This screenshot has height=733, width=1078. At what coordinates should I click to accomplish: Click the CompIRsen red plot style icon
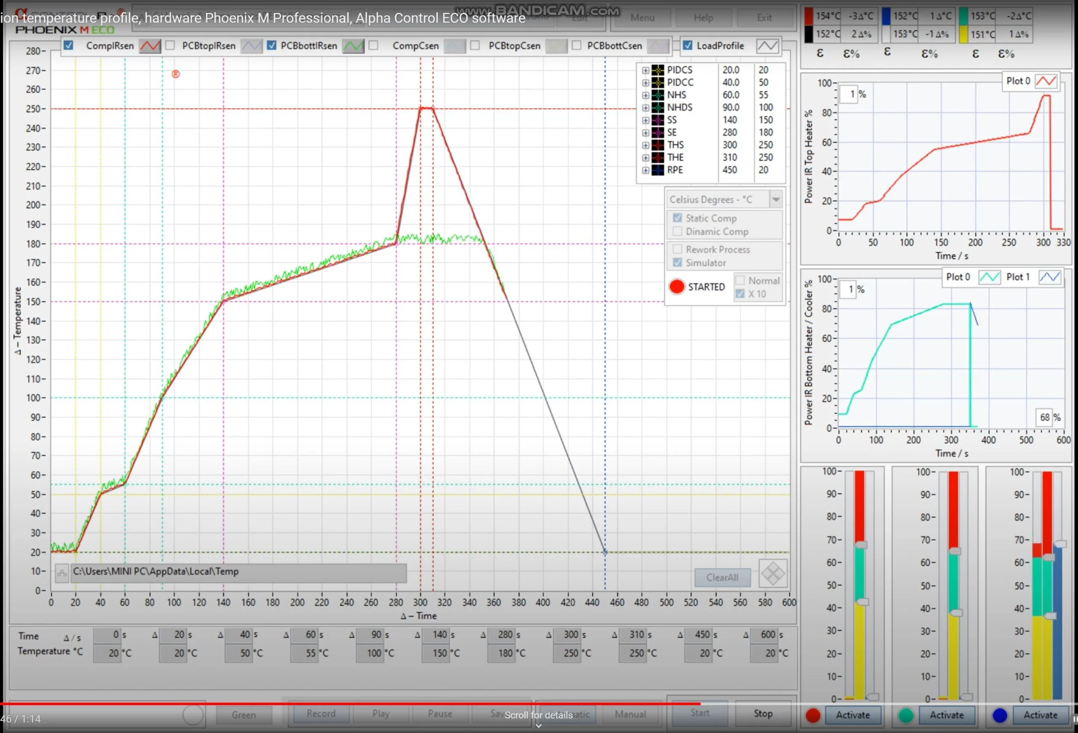pos(150,46)
